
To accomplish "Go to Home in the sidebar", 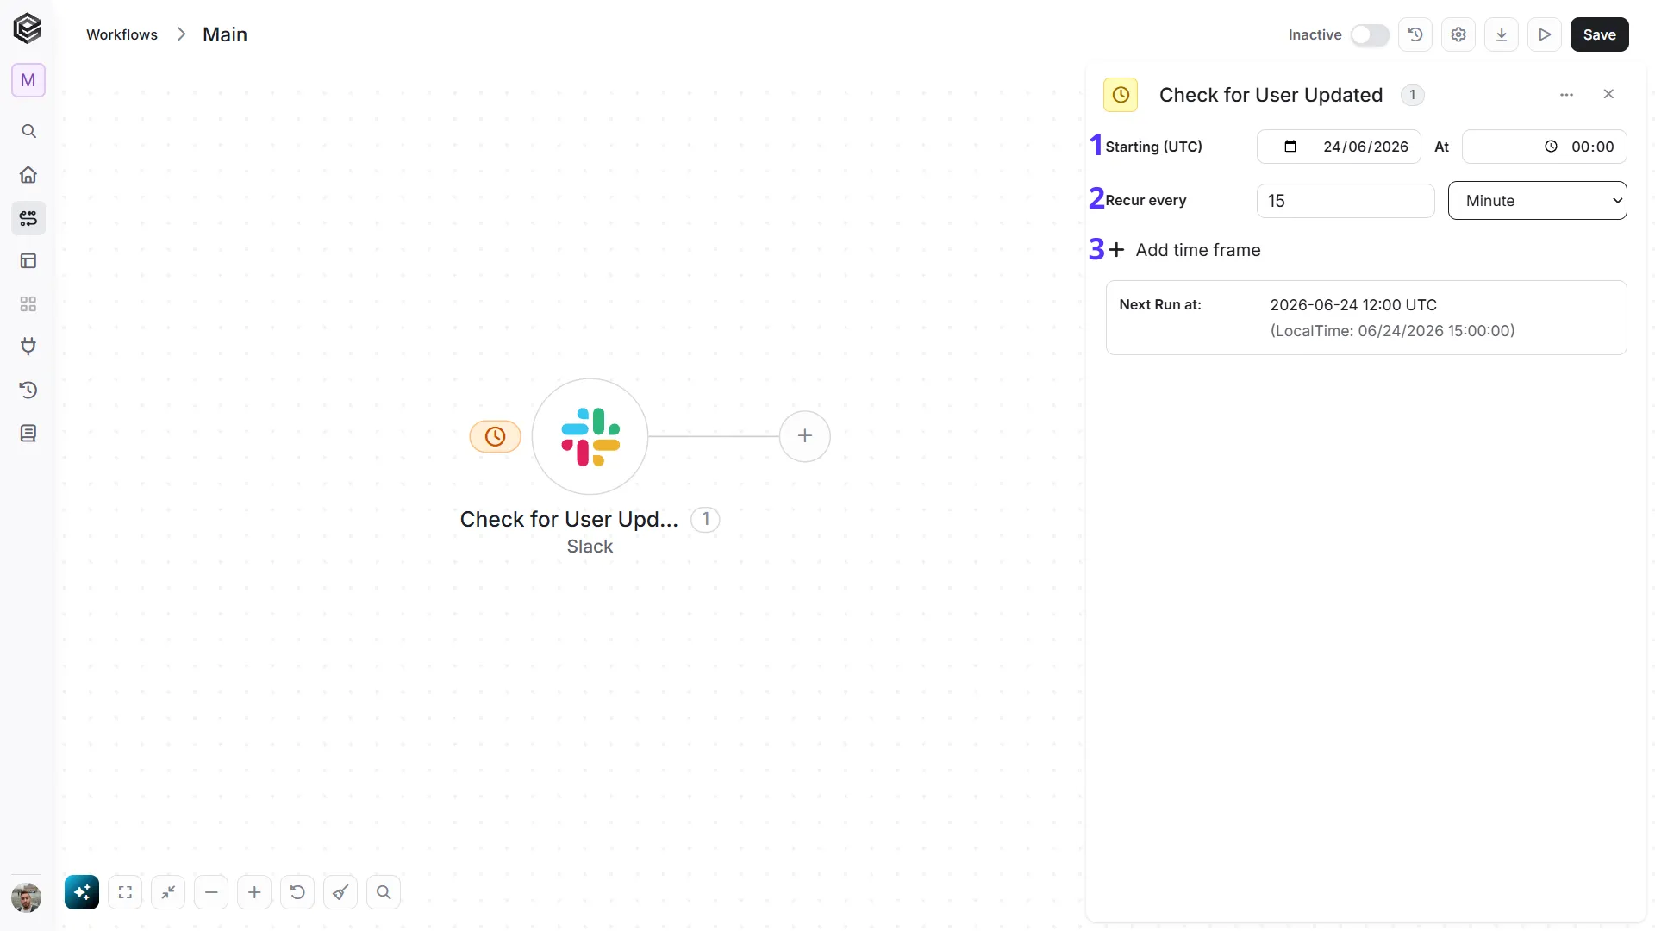I will coord(28,174).
